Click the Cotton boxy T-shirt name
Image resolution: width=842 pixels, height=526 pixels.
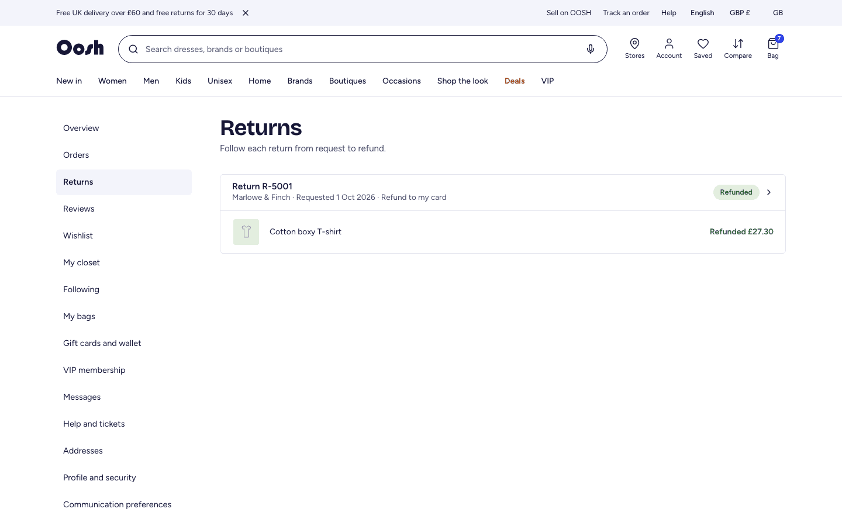[305, 232]
